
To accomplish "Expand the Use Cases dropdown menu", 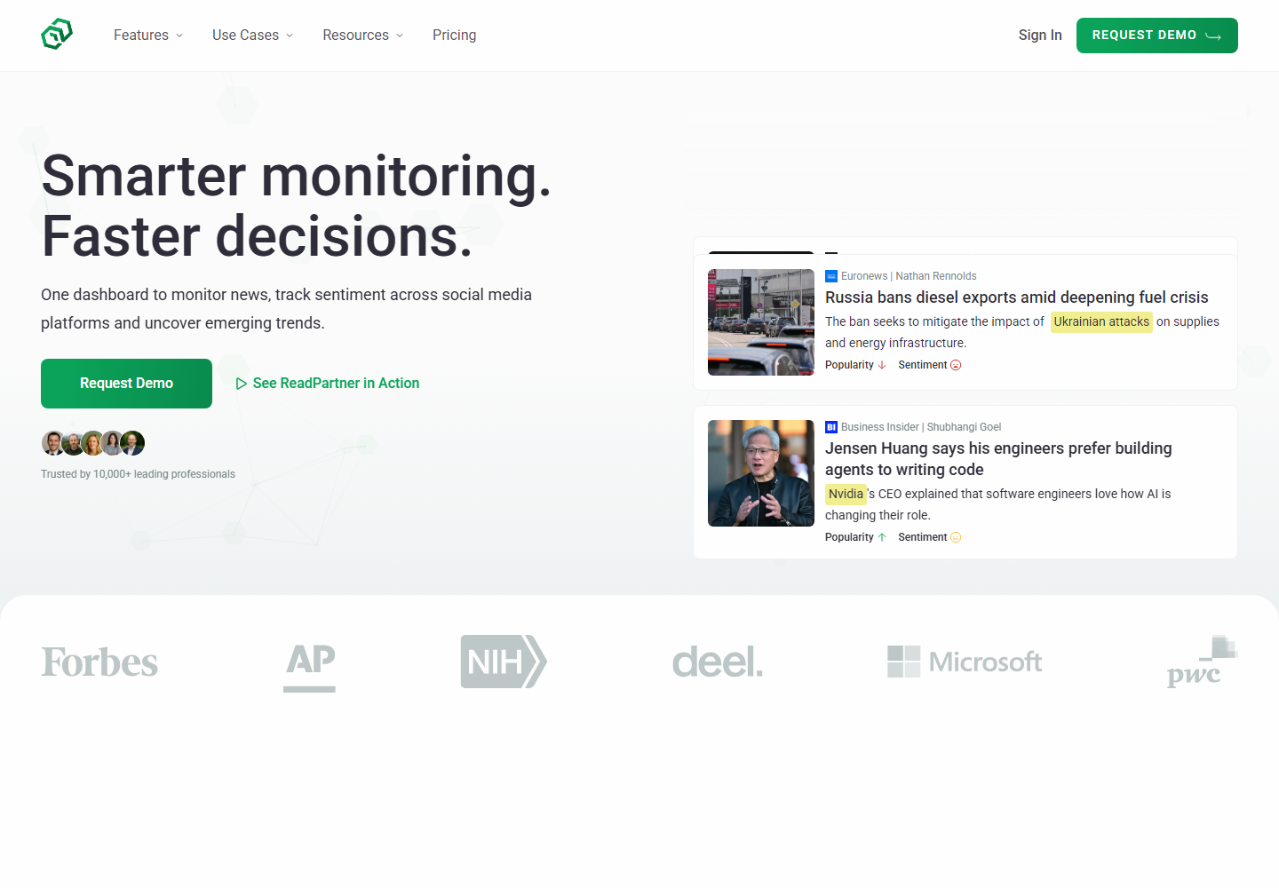I will 252,36.
